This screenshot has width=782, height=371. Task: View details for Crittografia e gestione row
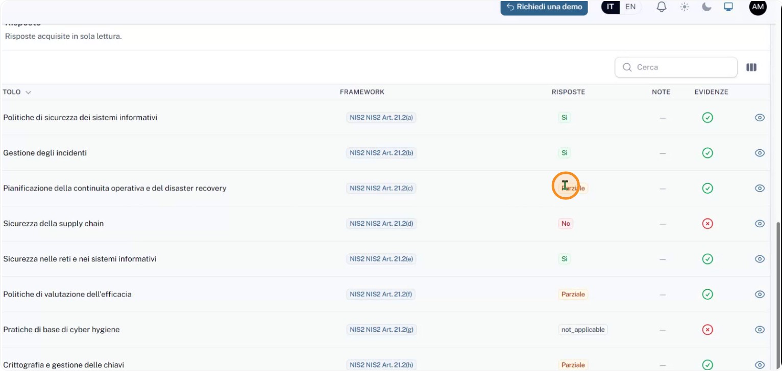pos(760,365)
